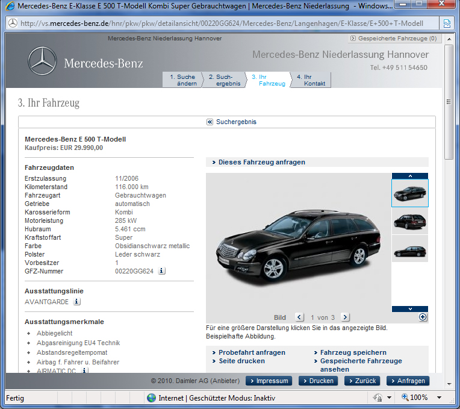Click the info icon next to AIRMATIC DC
The height and width of the screenshot is (409, 460).
click(84, 370)
